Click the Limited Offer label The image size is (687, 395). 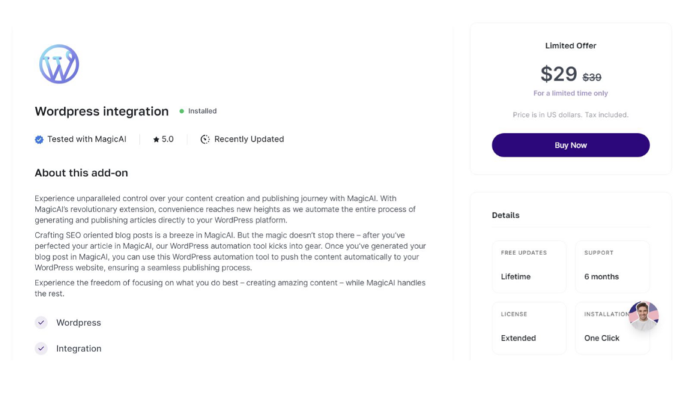tap(570, 46)
